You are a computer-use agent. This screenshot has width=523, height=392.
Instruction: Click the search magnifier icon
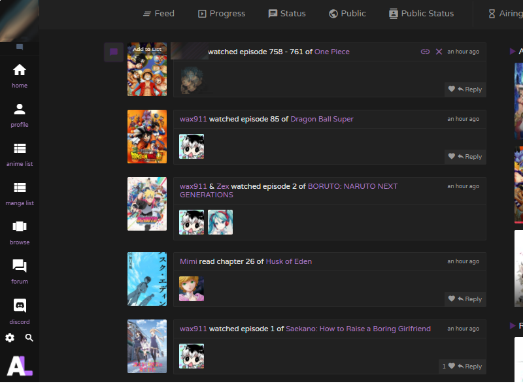point(29,338)
